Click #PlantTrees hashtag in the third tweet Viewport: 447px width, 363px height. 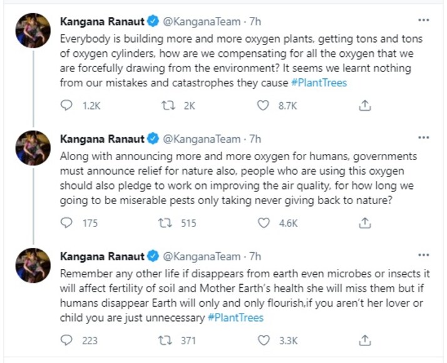tap(235, 317)
